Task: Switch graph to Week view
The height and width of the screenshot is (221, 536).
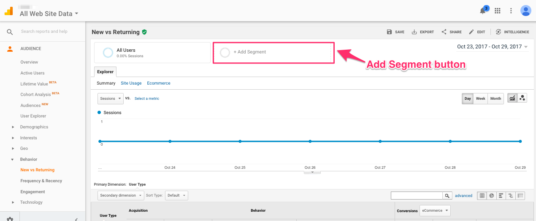Action: 480,99
